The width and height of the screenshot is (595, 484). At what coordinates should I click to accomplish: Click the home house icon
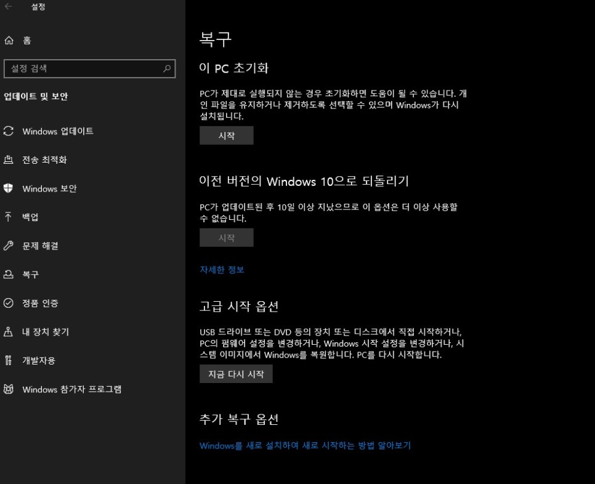(x=9, y=40)
